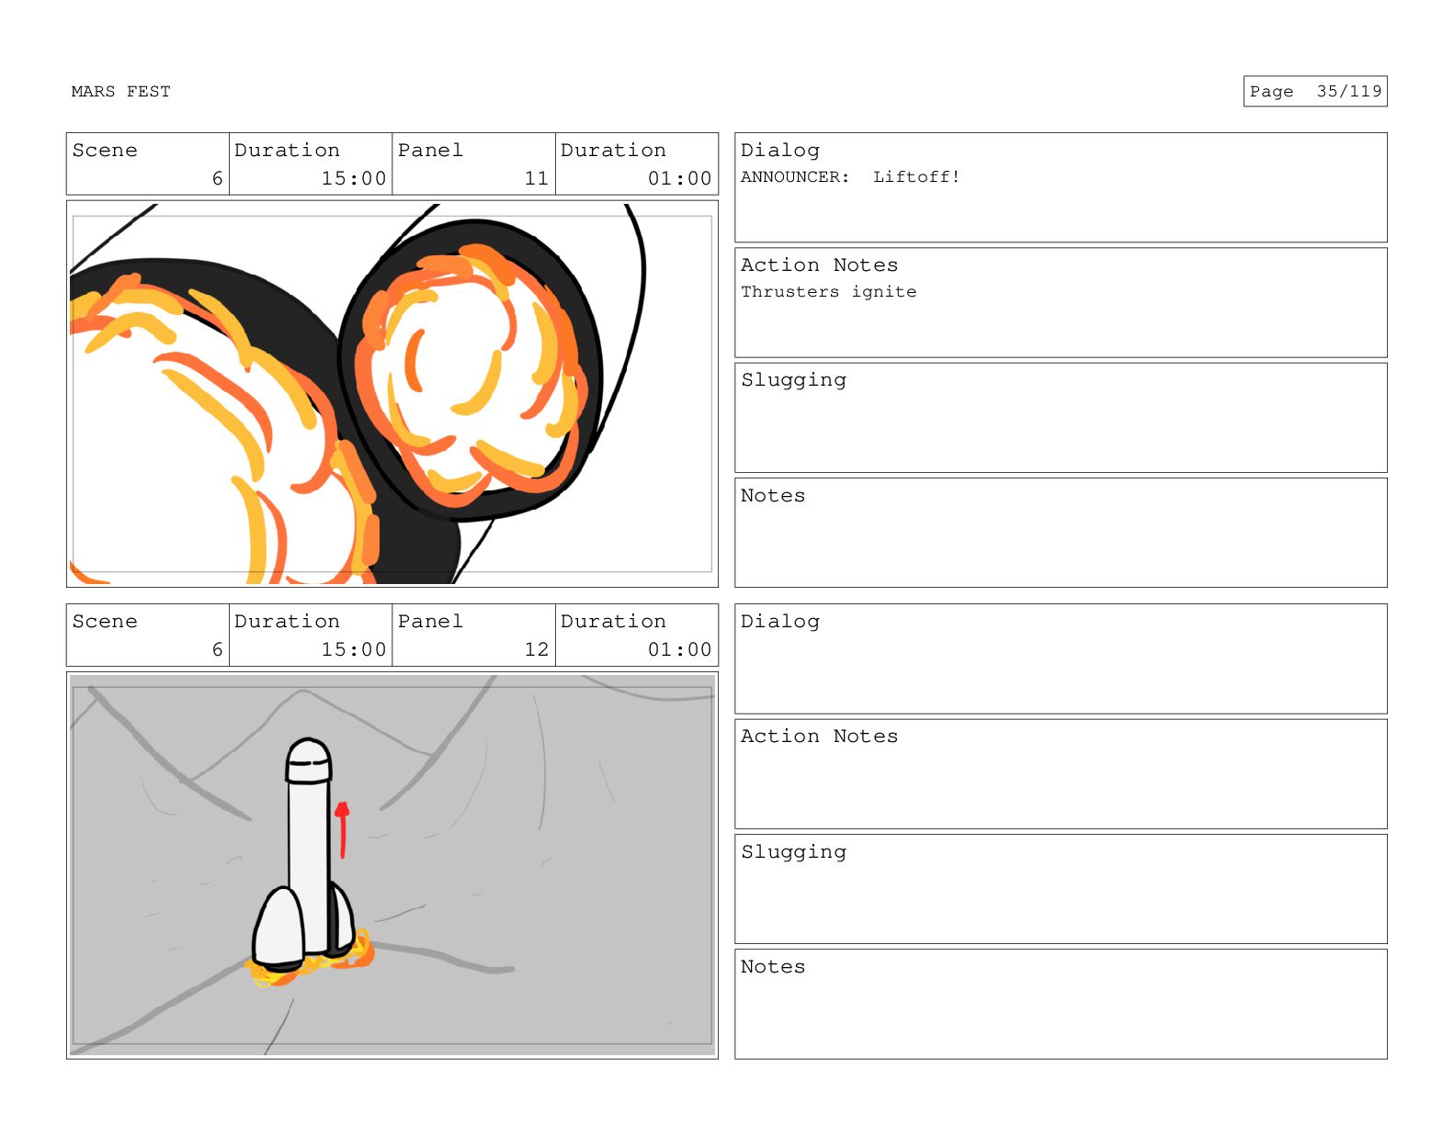
Task: Select panel 11 thruster flames thumbnail
Action: (x=392, y=394)
